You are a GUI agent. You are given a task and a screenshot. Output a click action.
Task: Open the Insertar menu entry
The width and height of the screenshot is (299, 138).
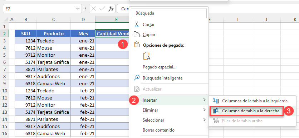click(x=150, y=100)
